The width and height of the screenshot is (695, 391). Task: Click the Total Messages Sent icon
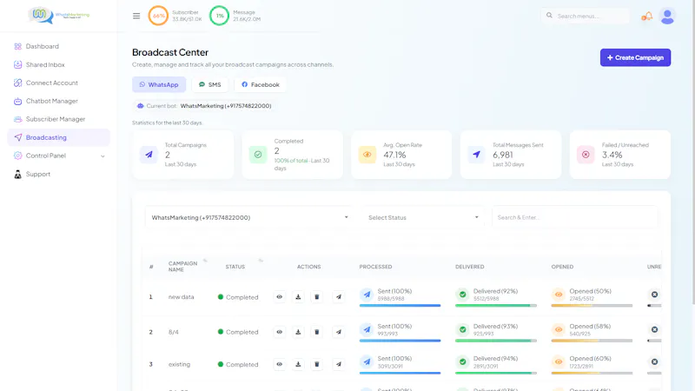pyautogui.click(x=476, y=155)
